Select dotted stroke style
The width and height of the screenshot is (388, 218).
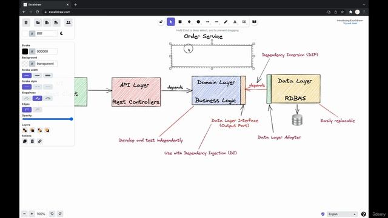tap(48, 87)
